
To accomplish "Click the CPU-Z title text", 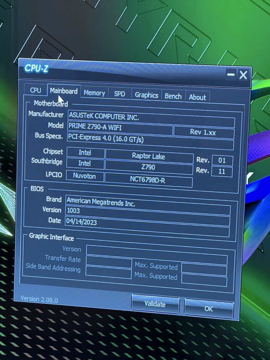I will (x=37, y=68).
